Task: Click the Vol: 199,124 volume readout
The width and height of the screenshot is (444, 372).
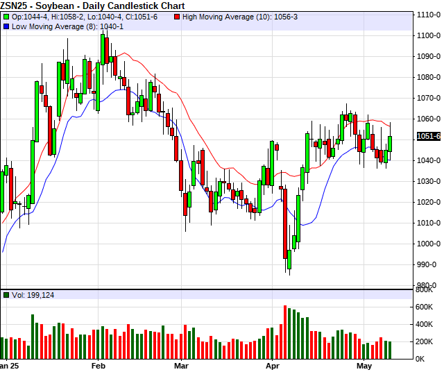Action: coord(35,295)
